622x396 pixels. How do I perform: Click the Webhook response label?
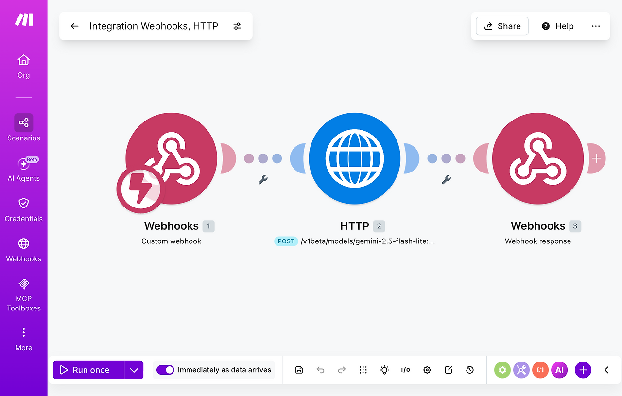click(x=538, y=241)
